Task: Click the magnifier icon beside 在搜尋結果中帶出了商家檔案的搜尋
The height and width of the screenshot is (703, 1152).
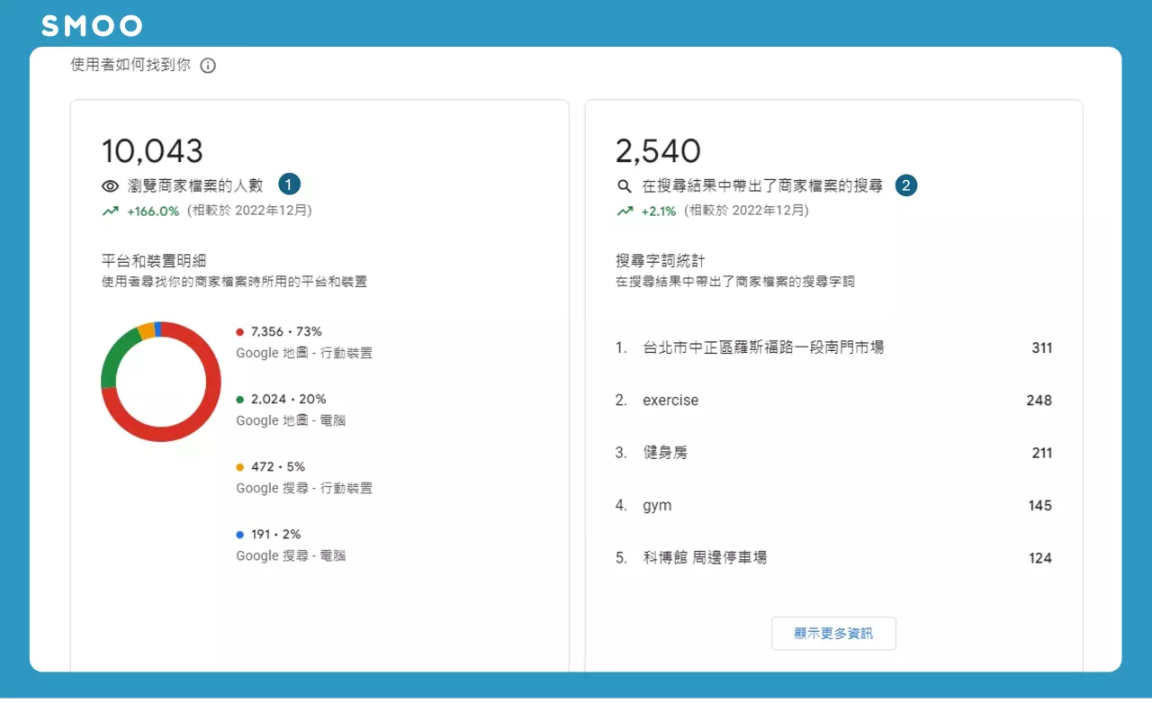Action: tap(625, 186)
